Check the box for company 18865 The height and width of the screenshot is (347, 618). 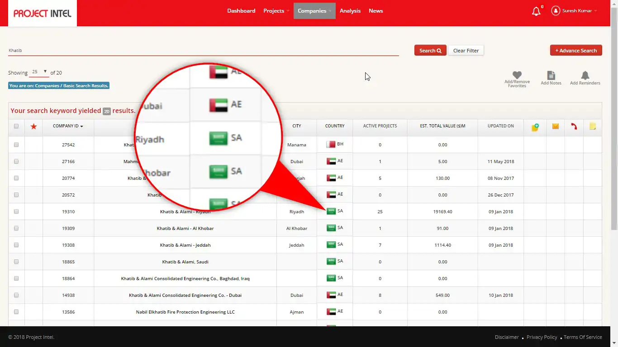[x=16, y=262]
